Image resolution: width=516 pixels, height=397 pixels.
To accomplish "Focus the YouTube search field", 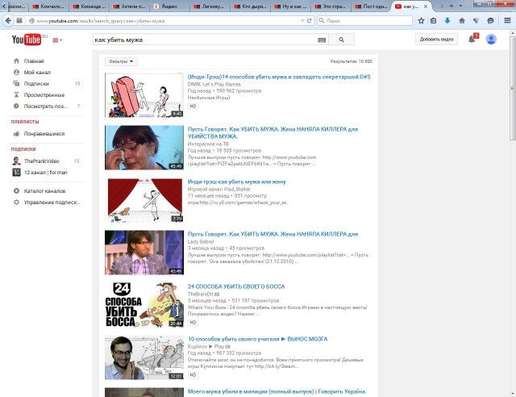I will pyautogui.click(x=205, y=40).
